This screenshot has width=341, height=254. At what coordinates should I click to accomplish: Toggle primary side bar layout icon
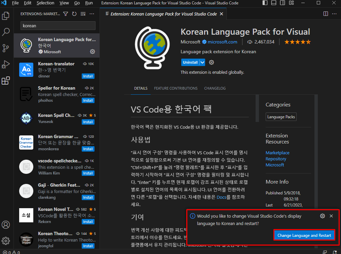[265, 3]
